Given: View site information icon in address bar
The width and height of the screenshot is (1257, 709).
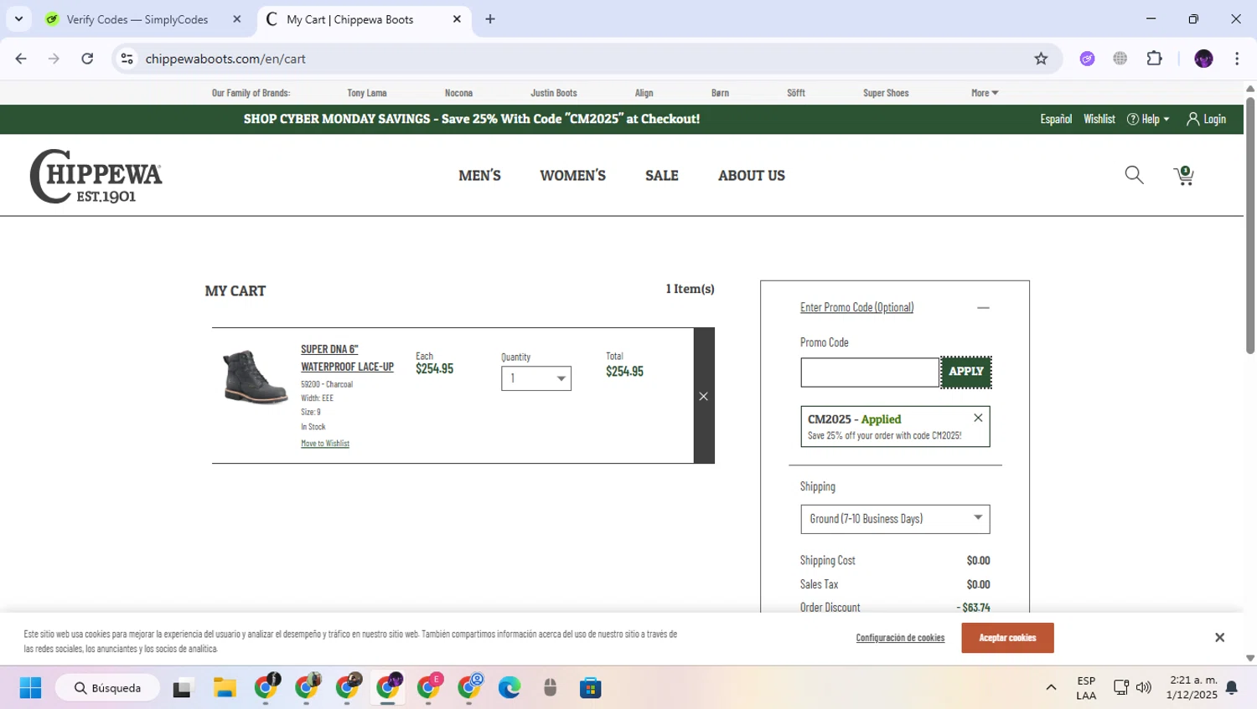Looking at the screenshot, I should point(127,59).
